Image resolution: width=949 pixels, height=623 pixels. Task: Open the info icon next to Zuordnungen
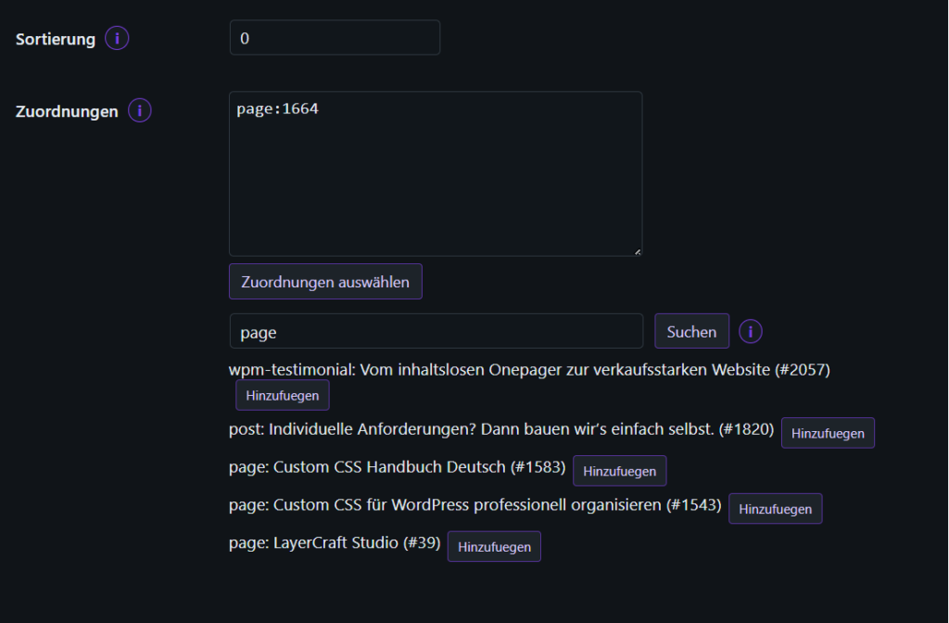(x=140, y=111)
